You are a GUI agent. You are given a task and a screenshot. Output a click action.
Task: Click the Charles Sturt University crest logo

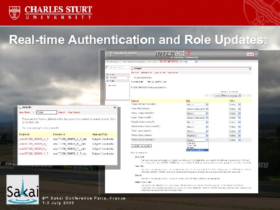coord(14,13)
